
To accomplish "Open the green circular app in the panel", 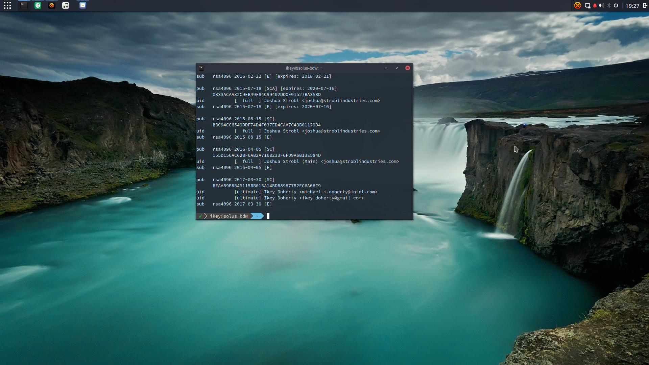I will pyautogui.click(x=38, y=5).
